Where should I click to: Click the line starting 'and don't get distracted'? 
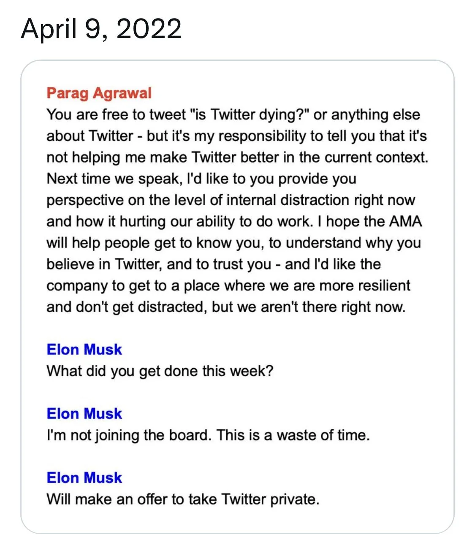[225, 307]
